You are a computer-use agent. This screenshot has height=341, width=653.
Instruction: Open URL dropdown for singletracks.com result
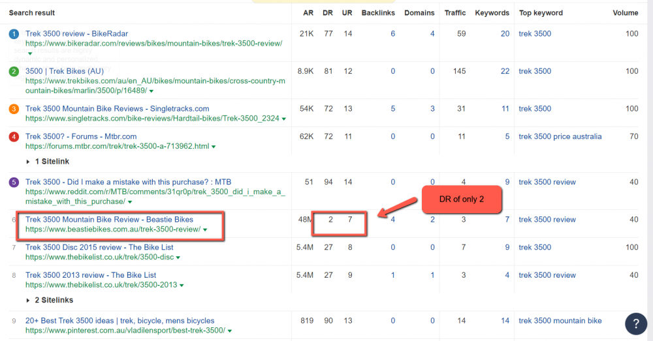click(284, 119)
